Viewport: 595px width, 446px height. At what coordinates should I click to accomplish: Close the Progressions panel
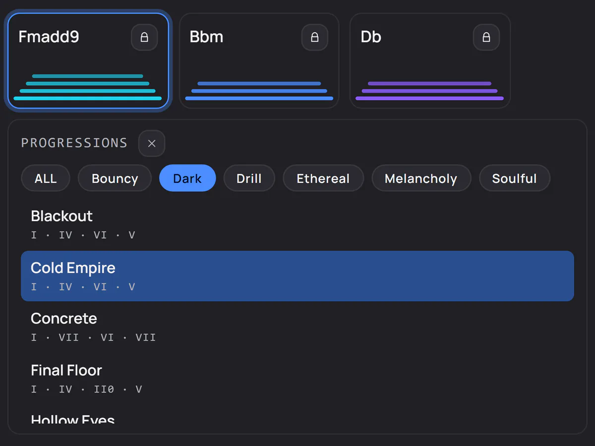(152, 143)
